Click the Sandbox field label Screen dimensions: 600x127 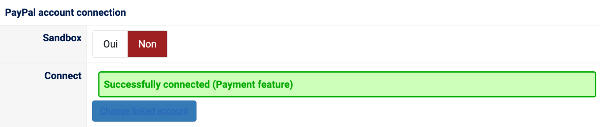[62, 38]
